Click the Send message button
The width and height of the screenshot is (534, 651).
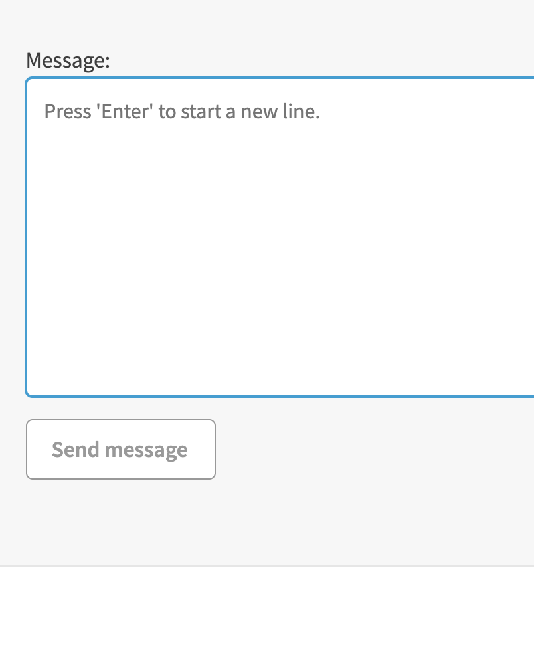coord(120,450)
